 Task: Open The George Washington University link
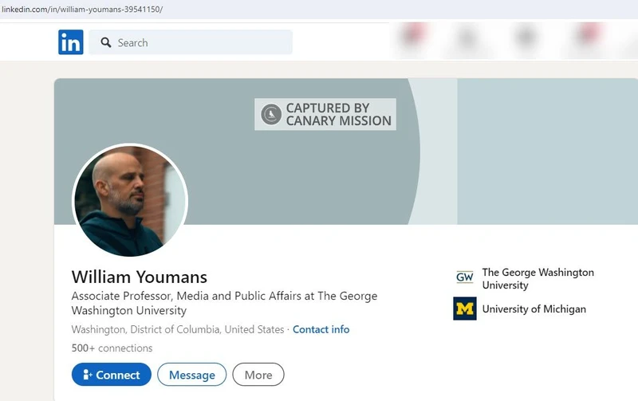pos(538,278)
